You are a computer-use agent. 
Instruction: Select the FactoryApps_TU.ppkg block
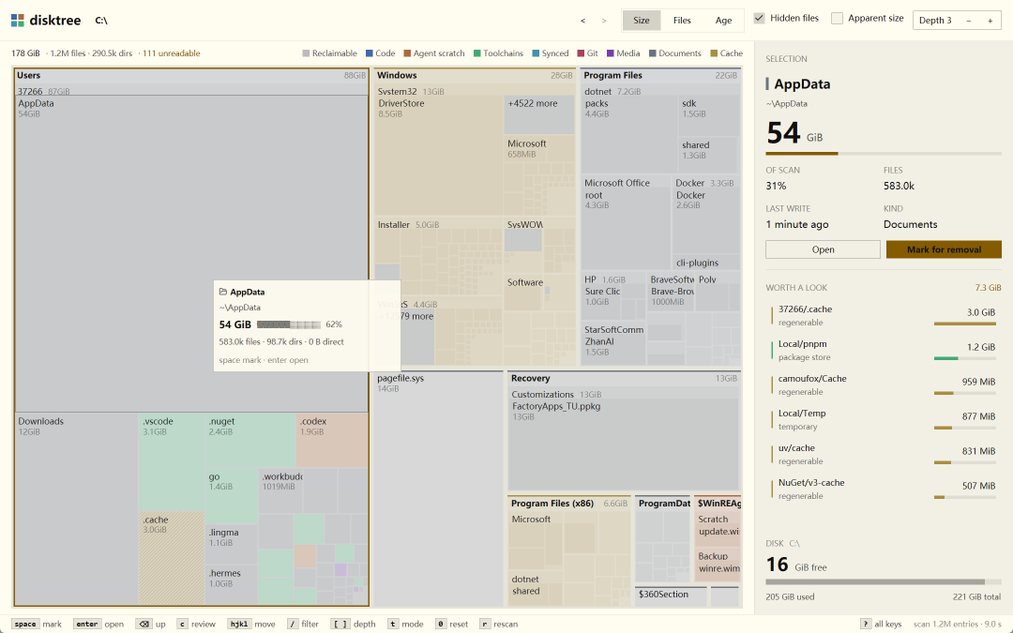pos(623,445)
